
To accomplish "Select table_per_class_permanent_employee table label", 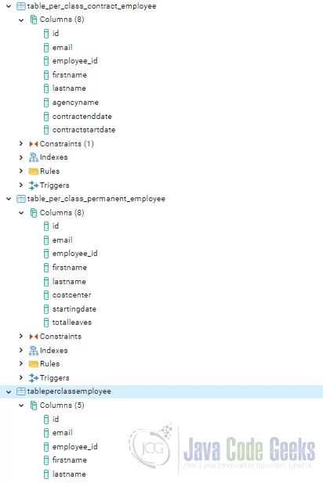I will tap(96, 199).
